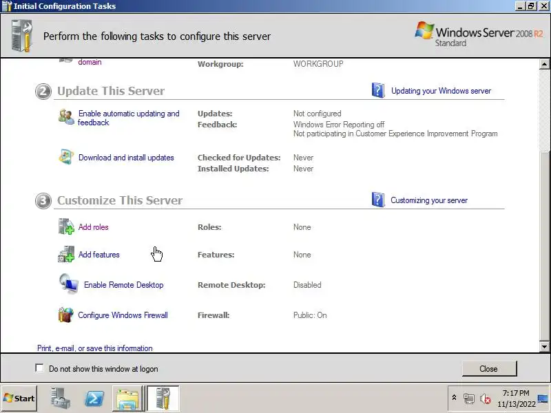Click the Update This Server section heading
The width and height of the screenshot is (551, 413).
point(111,91)
